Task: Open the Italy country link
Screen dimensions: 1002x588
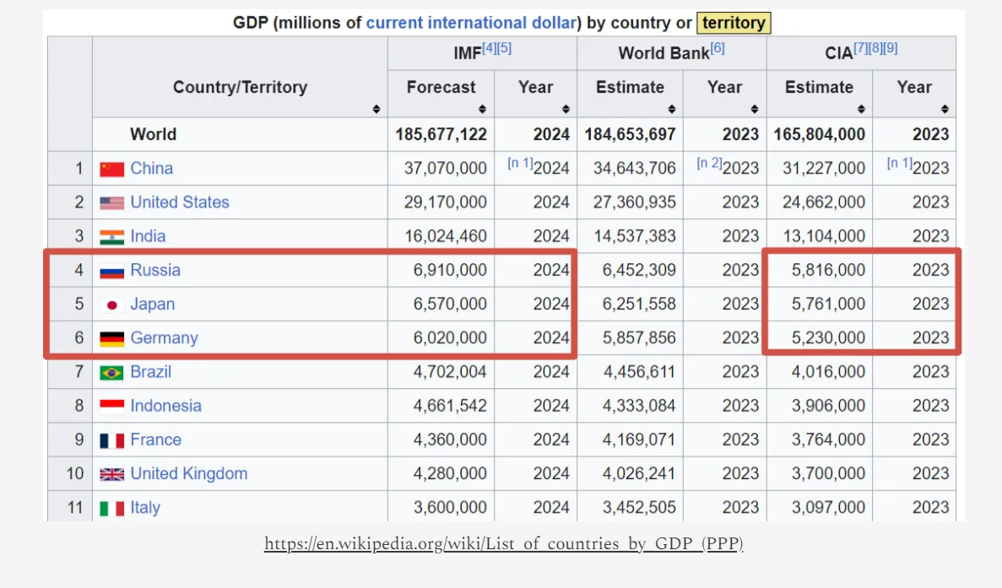Action: click(145, 507)
